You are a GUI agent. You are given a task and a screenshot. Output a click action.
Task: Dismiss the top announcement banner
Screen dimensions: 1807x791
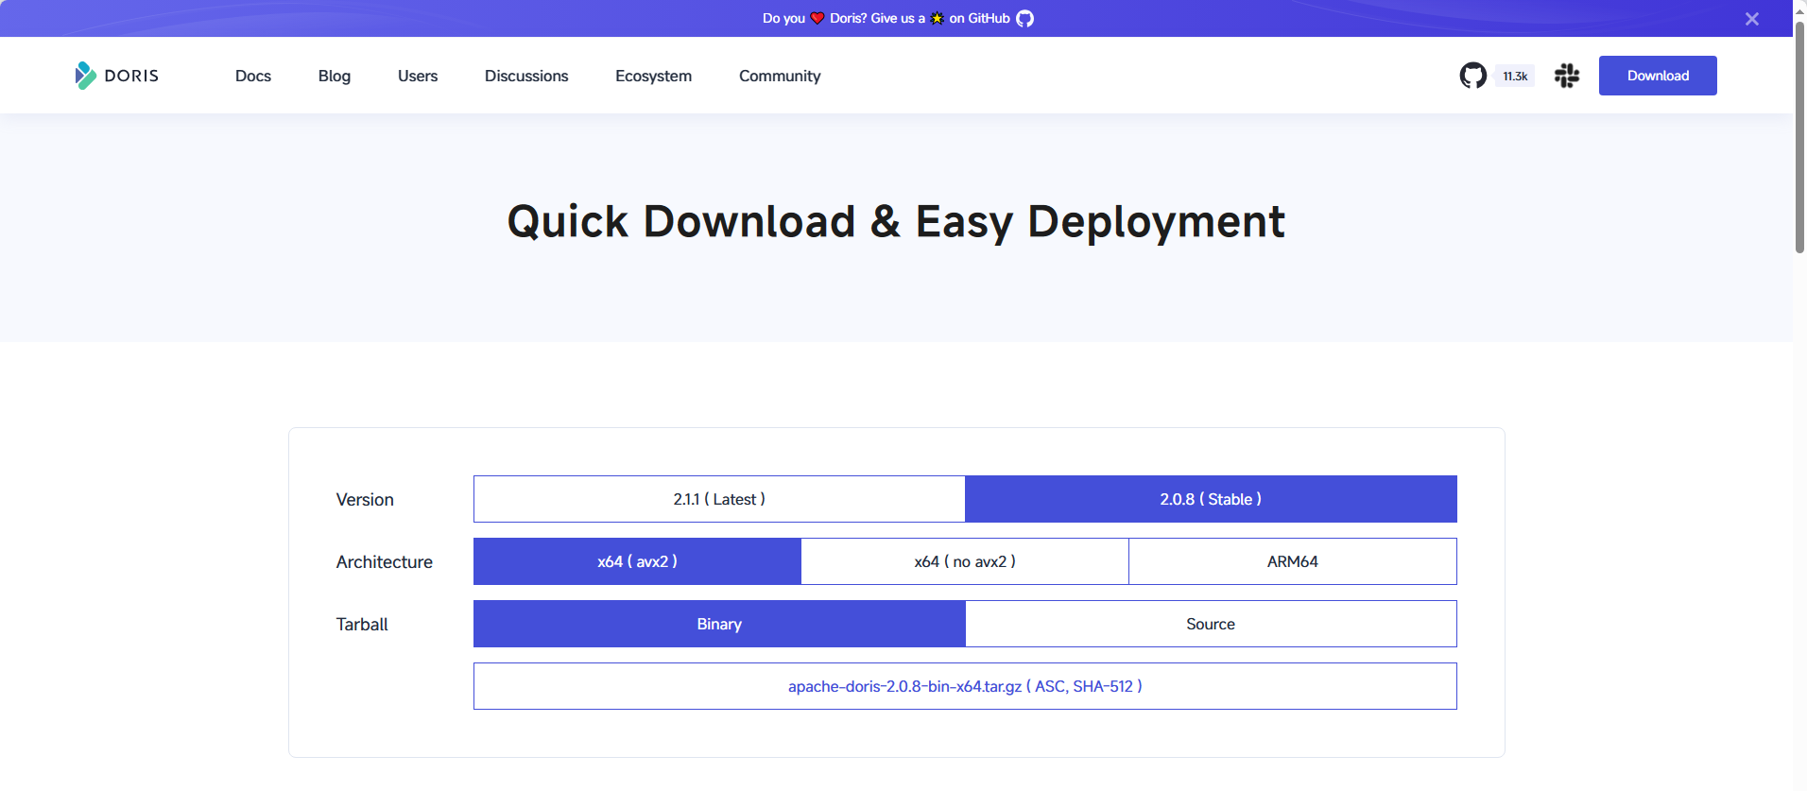[1751, 19]
